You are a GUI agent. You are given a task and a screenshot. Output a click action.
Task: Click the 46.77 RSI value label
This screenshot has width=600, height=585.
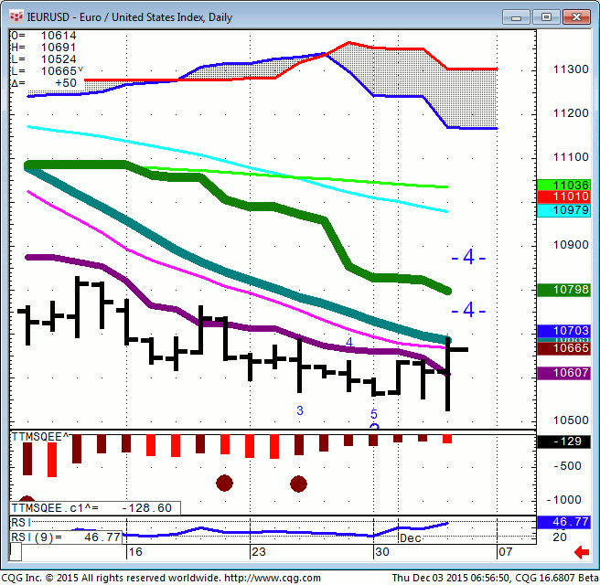pos(563,522)
